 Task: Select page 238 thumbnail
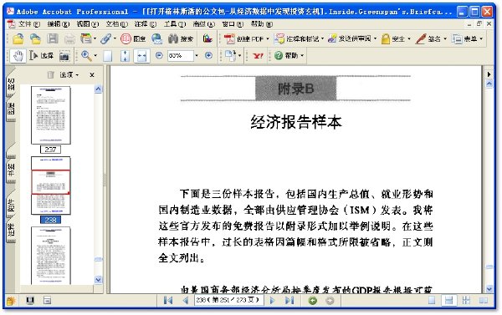[x=51, y=185]
